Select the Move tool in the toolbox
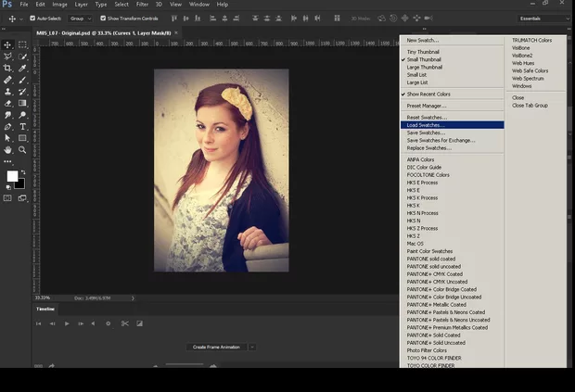The width and height of the screenshot is (575, 392). [x=8, y=44]
